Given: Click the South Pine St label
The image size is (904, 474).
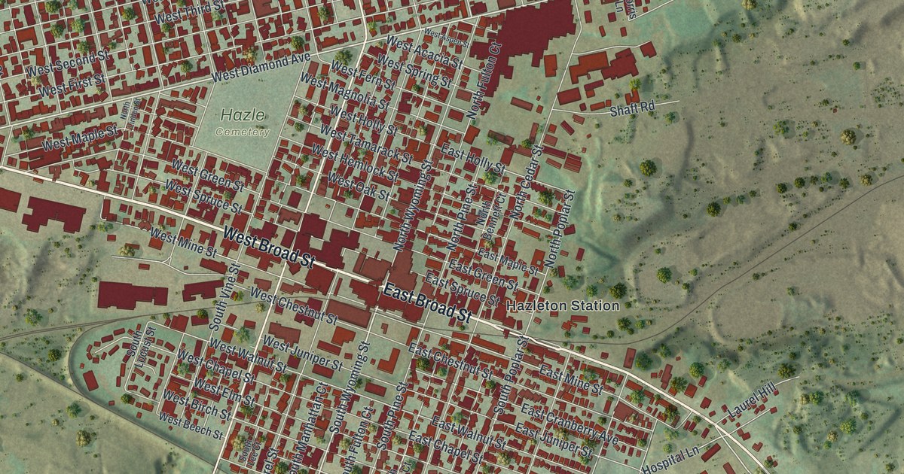Looking at the screenshot, I should pyautogui.click(x=392, y=418).
